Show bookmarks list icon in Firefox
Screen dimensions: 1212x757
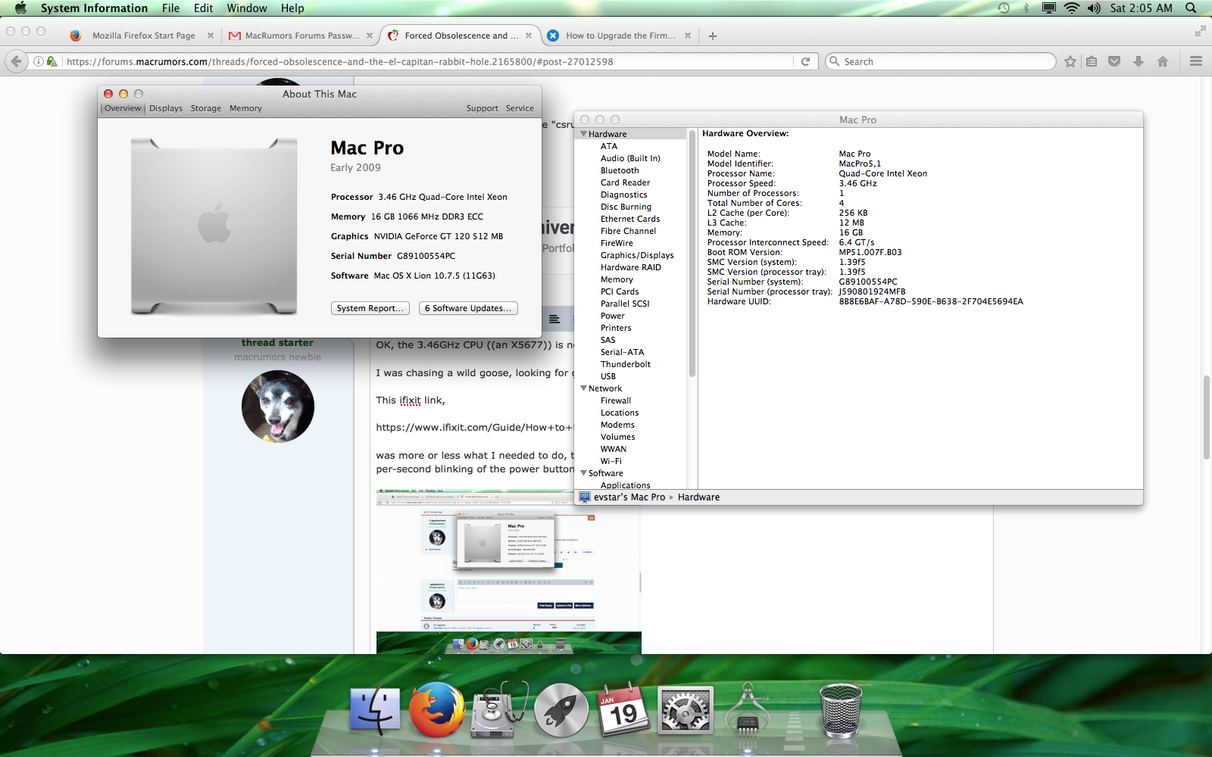pyautogui.click(x=1092, y=61)
